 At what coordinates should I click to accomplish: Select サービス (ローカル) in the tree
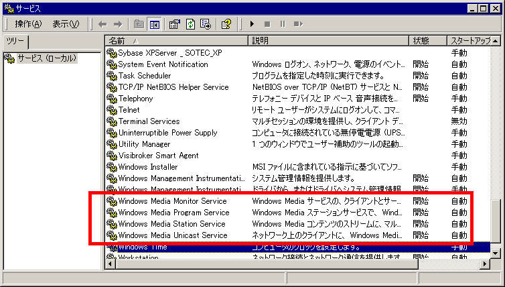click(x=48, y=58)
